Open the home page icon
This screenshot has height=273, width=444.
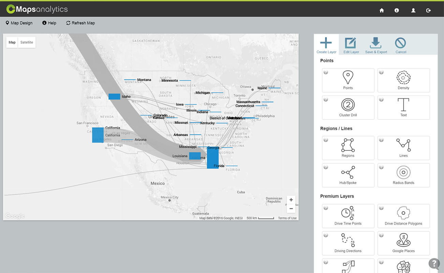point(382,11)
